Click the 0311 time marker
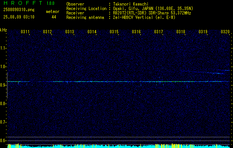This screenshot has width=233, height=148. pos(25,31)
